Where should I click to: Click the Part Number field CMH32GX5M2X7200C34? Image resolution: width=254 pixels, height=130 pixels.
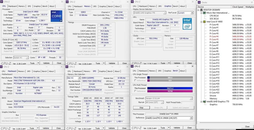click(x=92, y=90)
